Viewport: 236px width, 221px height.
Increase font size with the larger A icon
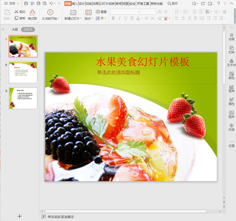click(x=160, y=12)
